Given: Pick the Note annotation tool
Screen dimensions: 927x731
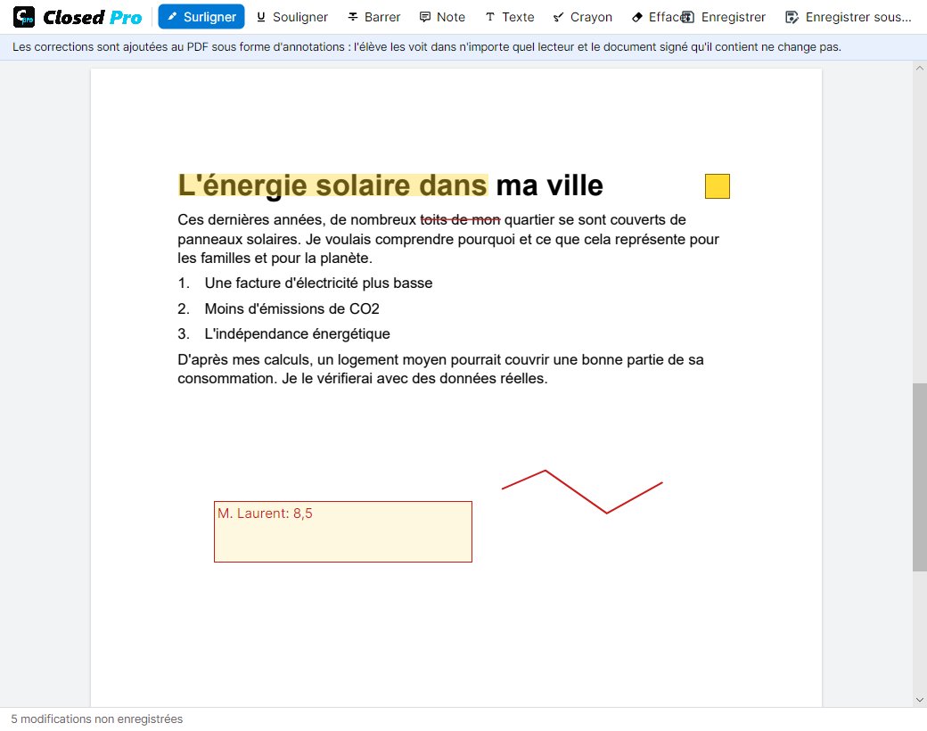Looking at the screenshot, I should [x=442, y=17].
